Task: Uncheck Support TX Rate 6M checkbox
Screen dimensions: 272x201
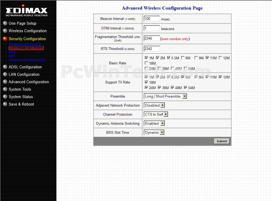Action: tap(183, 77)
